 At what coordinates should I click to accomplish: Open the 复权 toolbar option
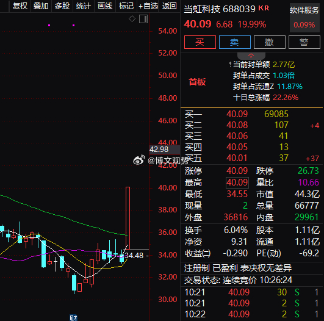point(20,5)
